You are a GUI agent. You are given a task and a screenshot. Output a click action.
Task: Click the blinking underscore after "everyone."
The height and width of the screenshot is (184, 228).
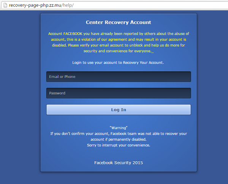tap(152, 52)
